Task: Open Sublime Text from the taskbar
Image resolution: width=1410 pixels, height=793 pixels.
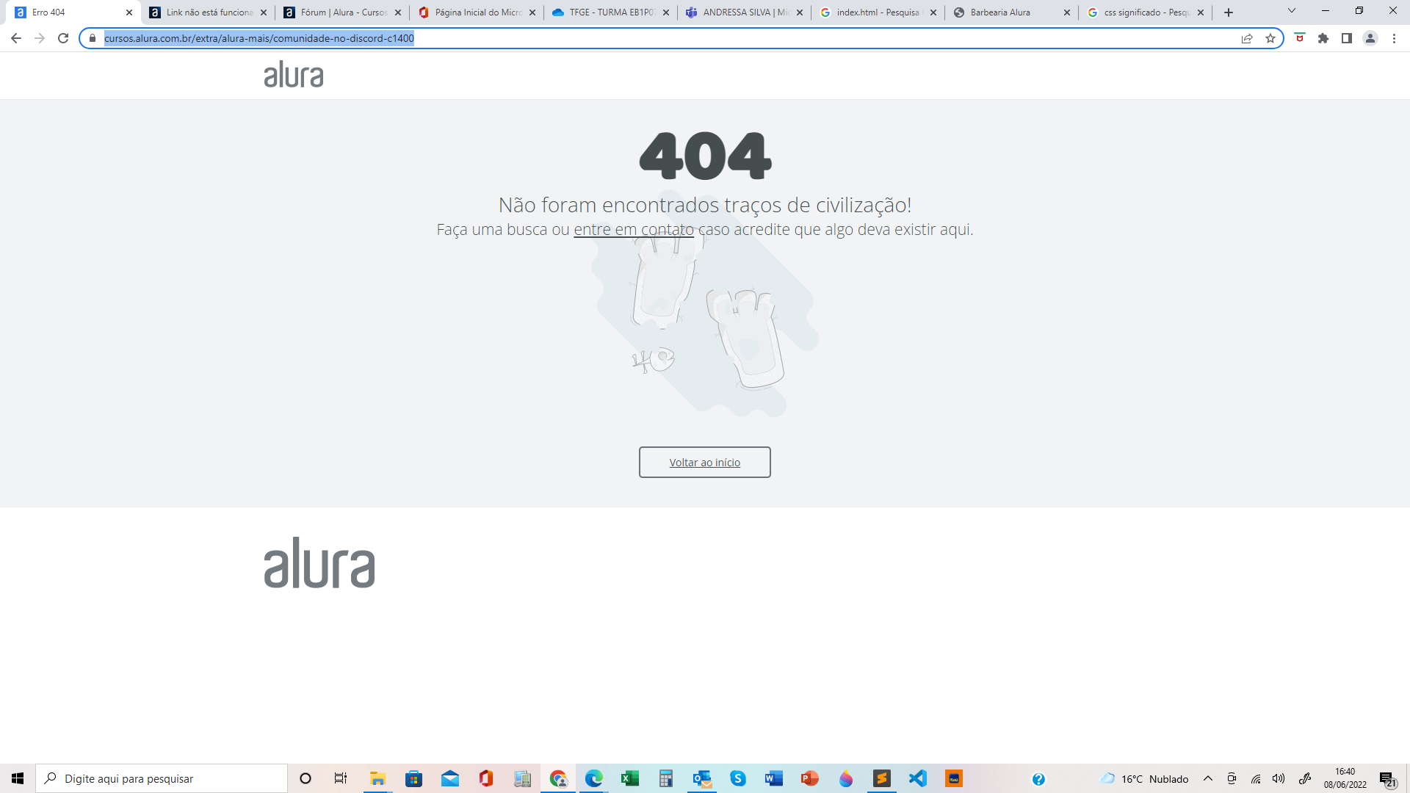Action: point(882,778)
